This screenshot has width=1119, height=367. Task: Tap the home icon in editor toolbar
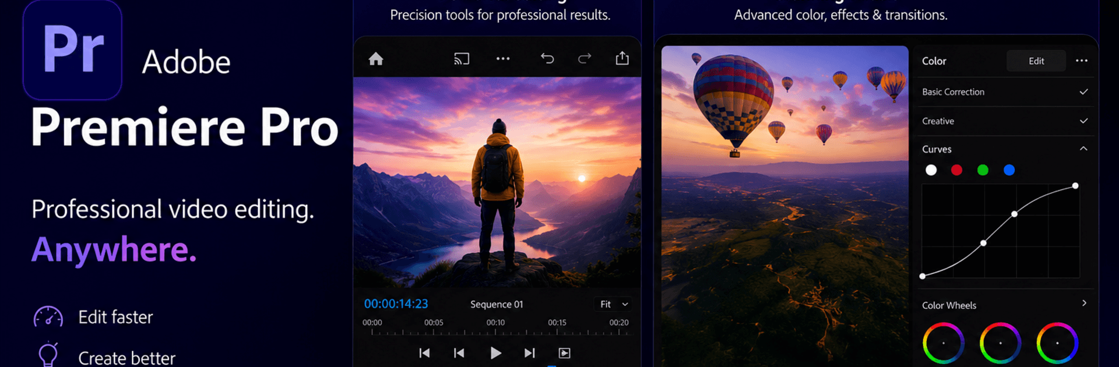(376, 59)
